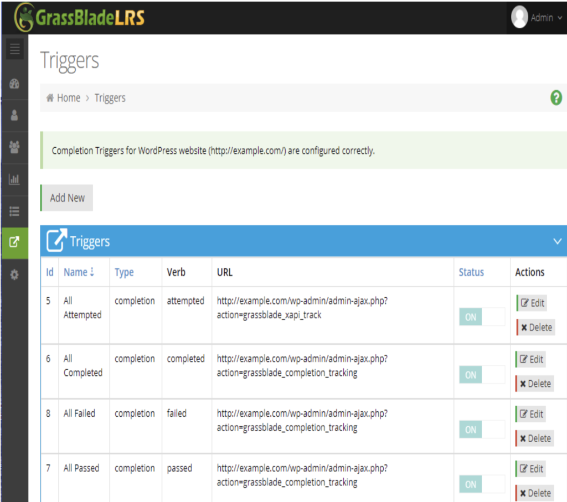Click the URL column header

225,272
